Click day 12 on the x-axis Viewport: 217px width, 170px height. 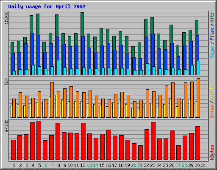pos(83,165)
